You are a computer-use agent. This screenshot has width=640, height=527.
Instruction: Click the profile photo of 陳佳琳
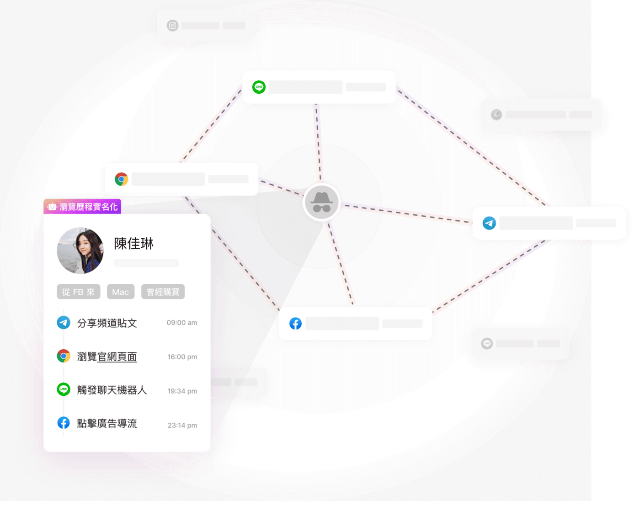(x=80, y=250)
